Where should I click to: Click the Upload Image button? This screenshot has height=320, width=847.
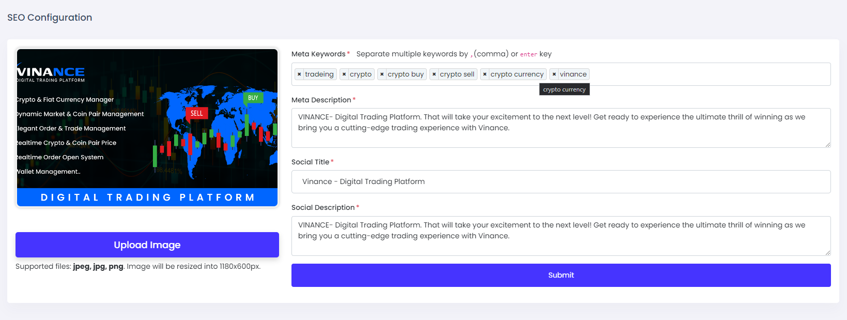[147, 245]
